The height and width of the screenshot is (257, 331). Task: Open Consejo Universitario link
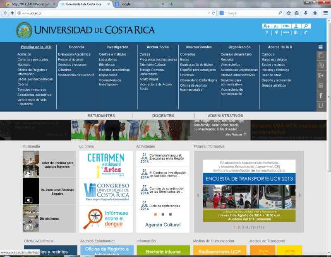(x=236, y=54)
